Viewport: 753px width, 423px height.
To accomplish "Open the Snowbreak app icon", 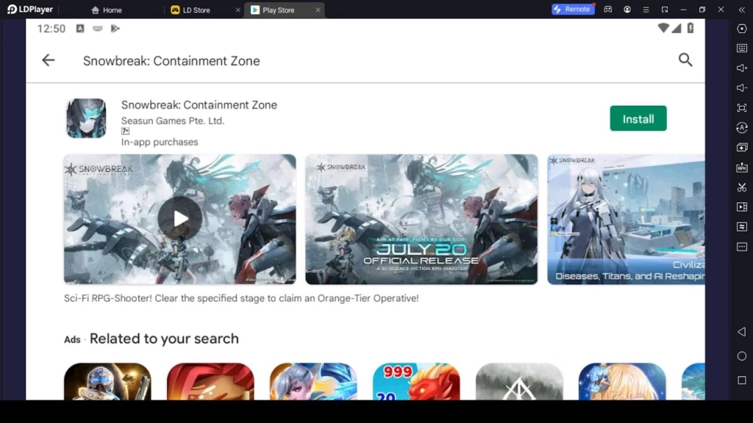I will (x=87, y=118).
